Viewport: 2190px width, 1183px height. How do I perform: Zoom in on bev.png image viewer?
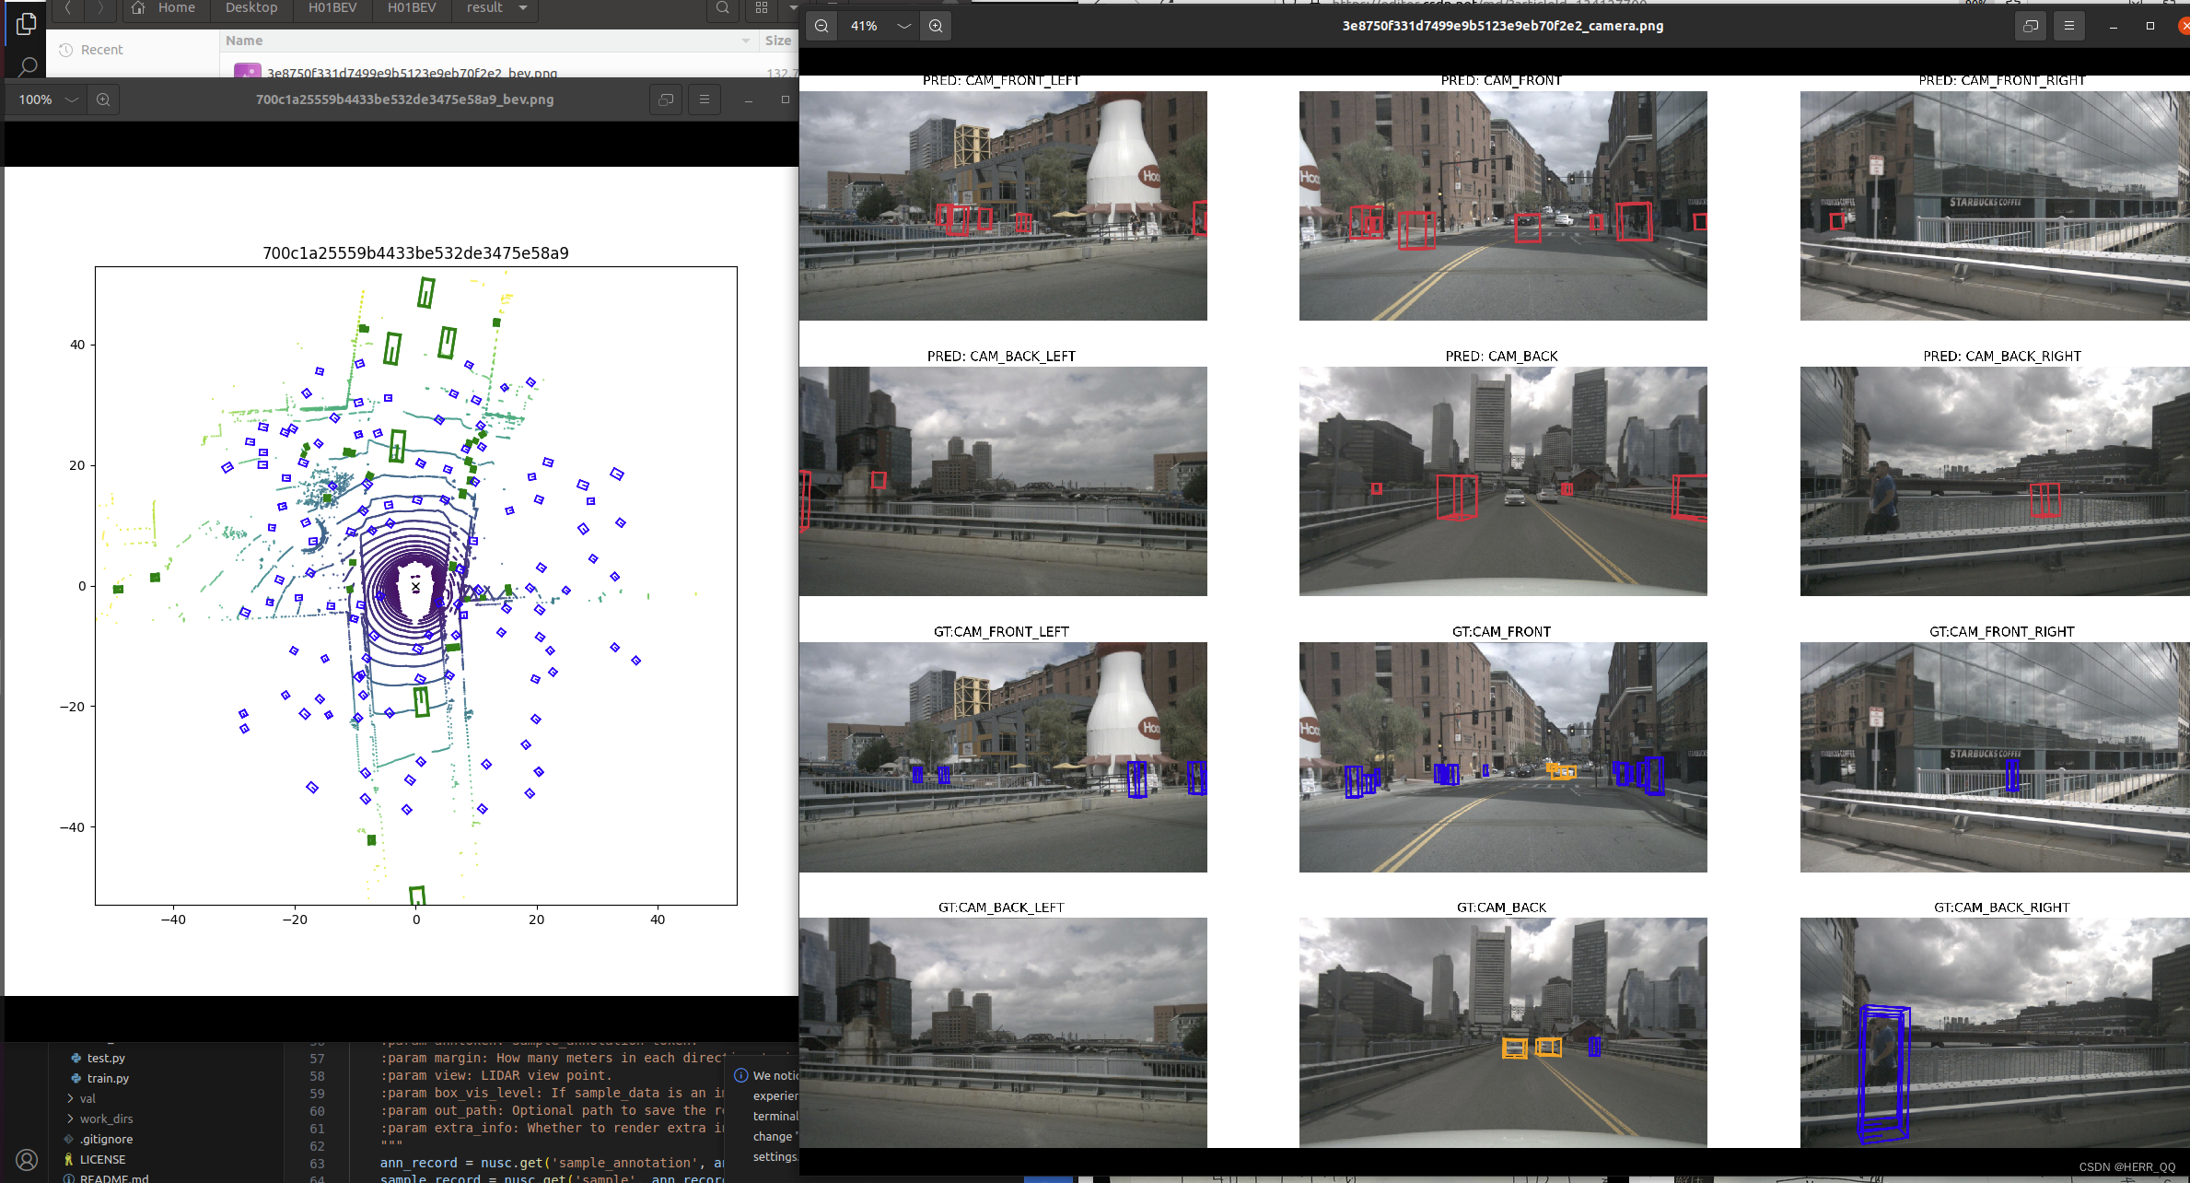(x=103, y=100)
